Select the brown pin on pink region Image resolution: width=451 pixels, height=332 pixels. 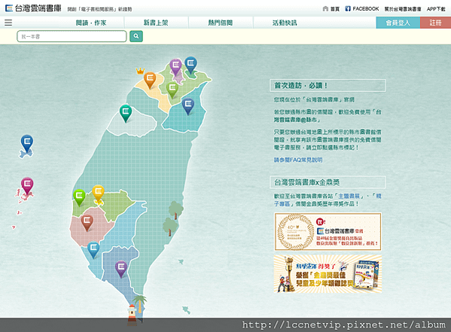pos(87,223)
